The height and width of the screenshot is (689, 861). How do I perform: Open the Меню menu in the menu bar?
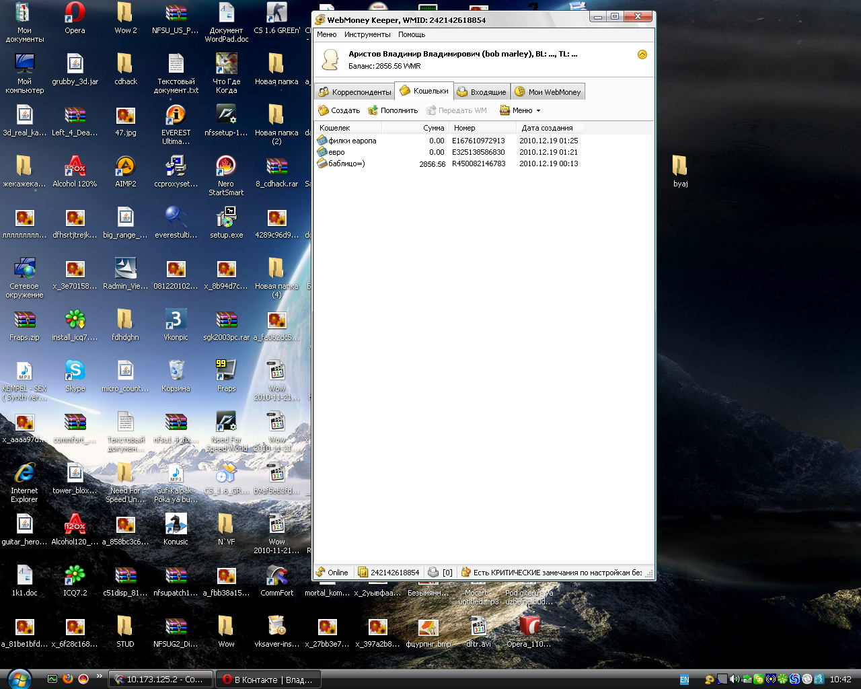point(327,34)
